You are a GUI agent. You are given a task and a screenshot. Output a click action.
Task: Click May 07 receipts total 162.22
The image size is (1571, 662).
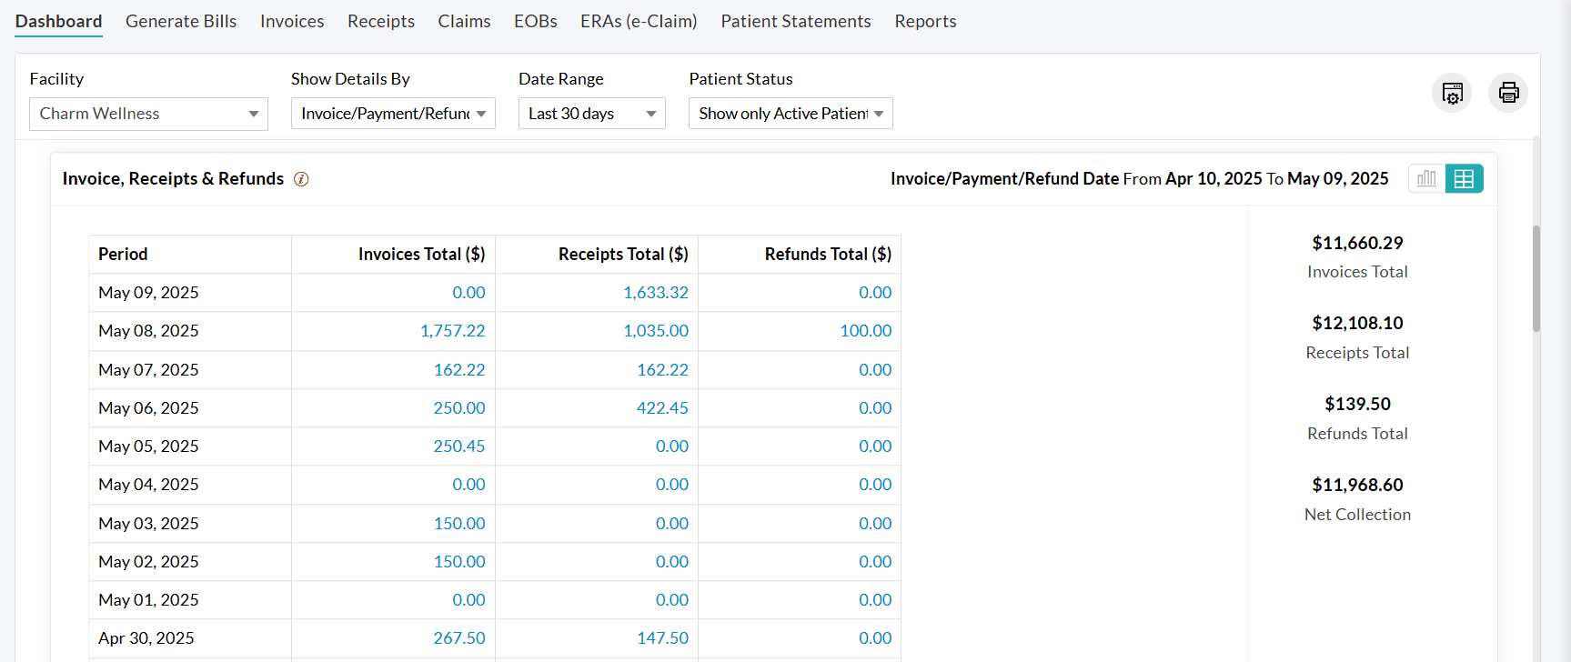tap(662, 370)
